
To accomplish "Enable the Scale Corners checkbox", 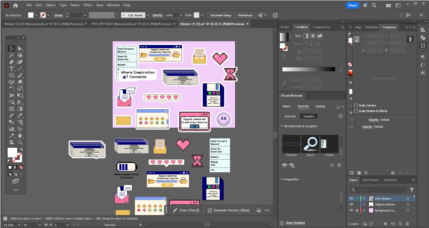I will click(356, 105).
